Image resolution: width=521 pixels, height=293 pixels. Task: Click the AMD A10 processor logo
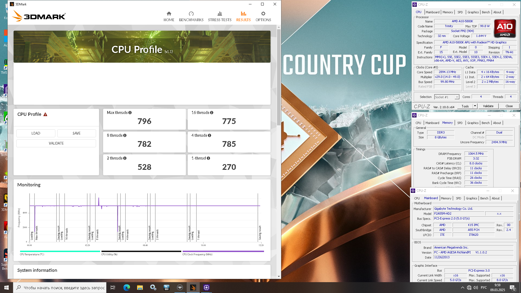[505, 28]
